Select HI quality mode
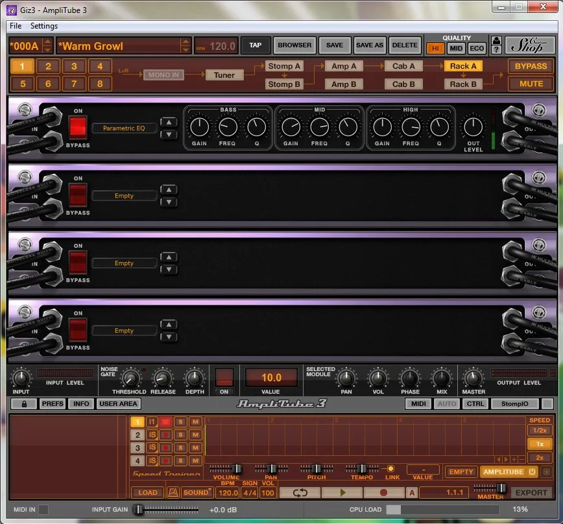Image resolution: width=563 pixels, height=524 pixels. point(435,48)
